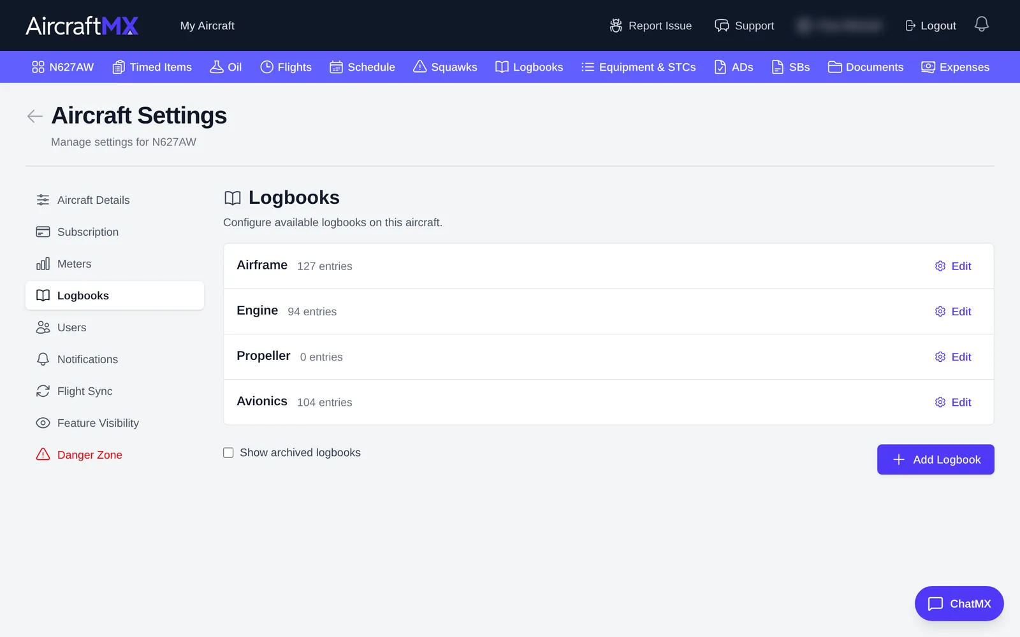Open Meters settings
The image size is (1020, 637).
(115, 264)
